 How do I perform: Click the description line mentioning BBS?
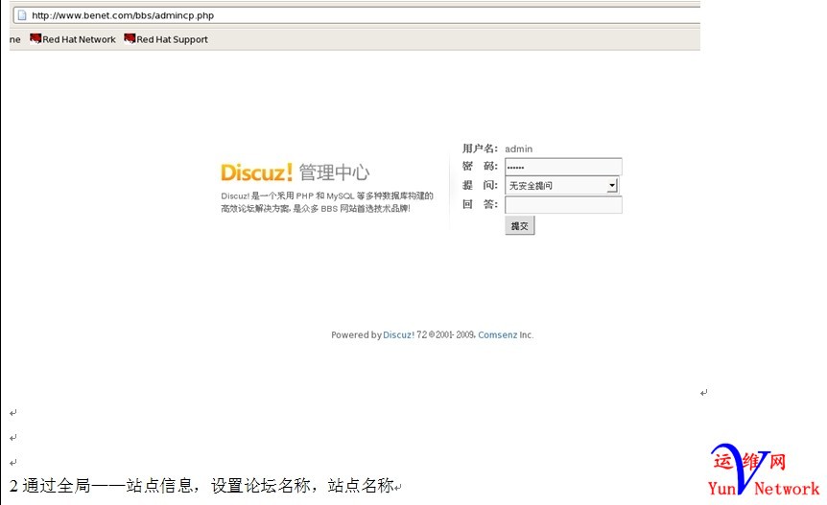[x=316, y=209]
